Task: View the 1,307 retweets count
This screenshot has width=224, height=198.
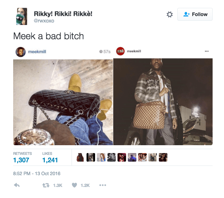Action: click(x=21, y=160)
